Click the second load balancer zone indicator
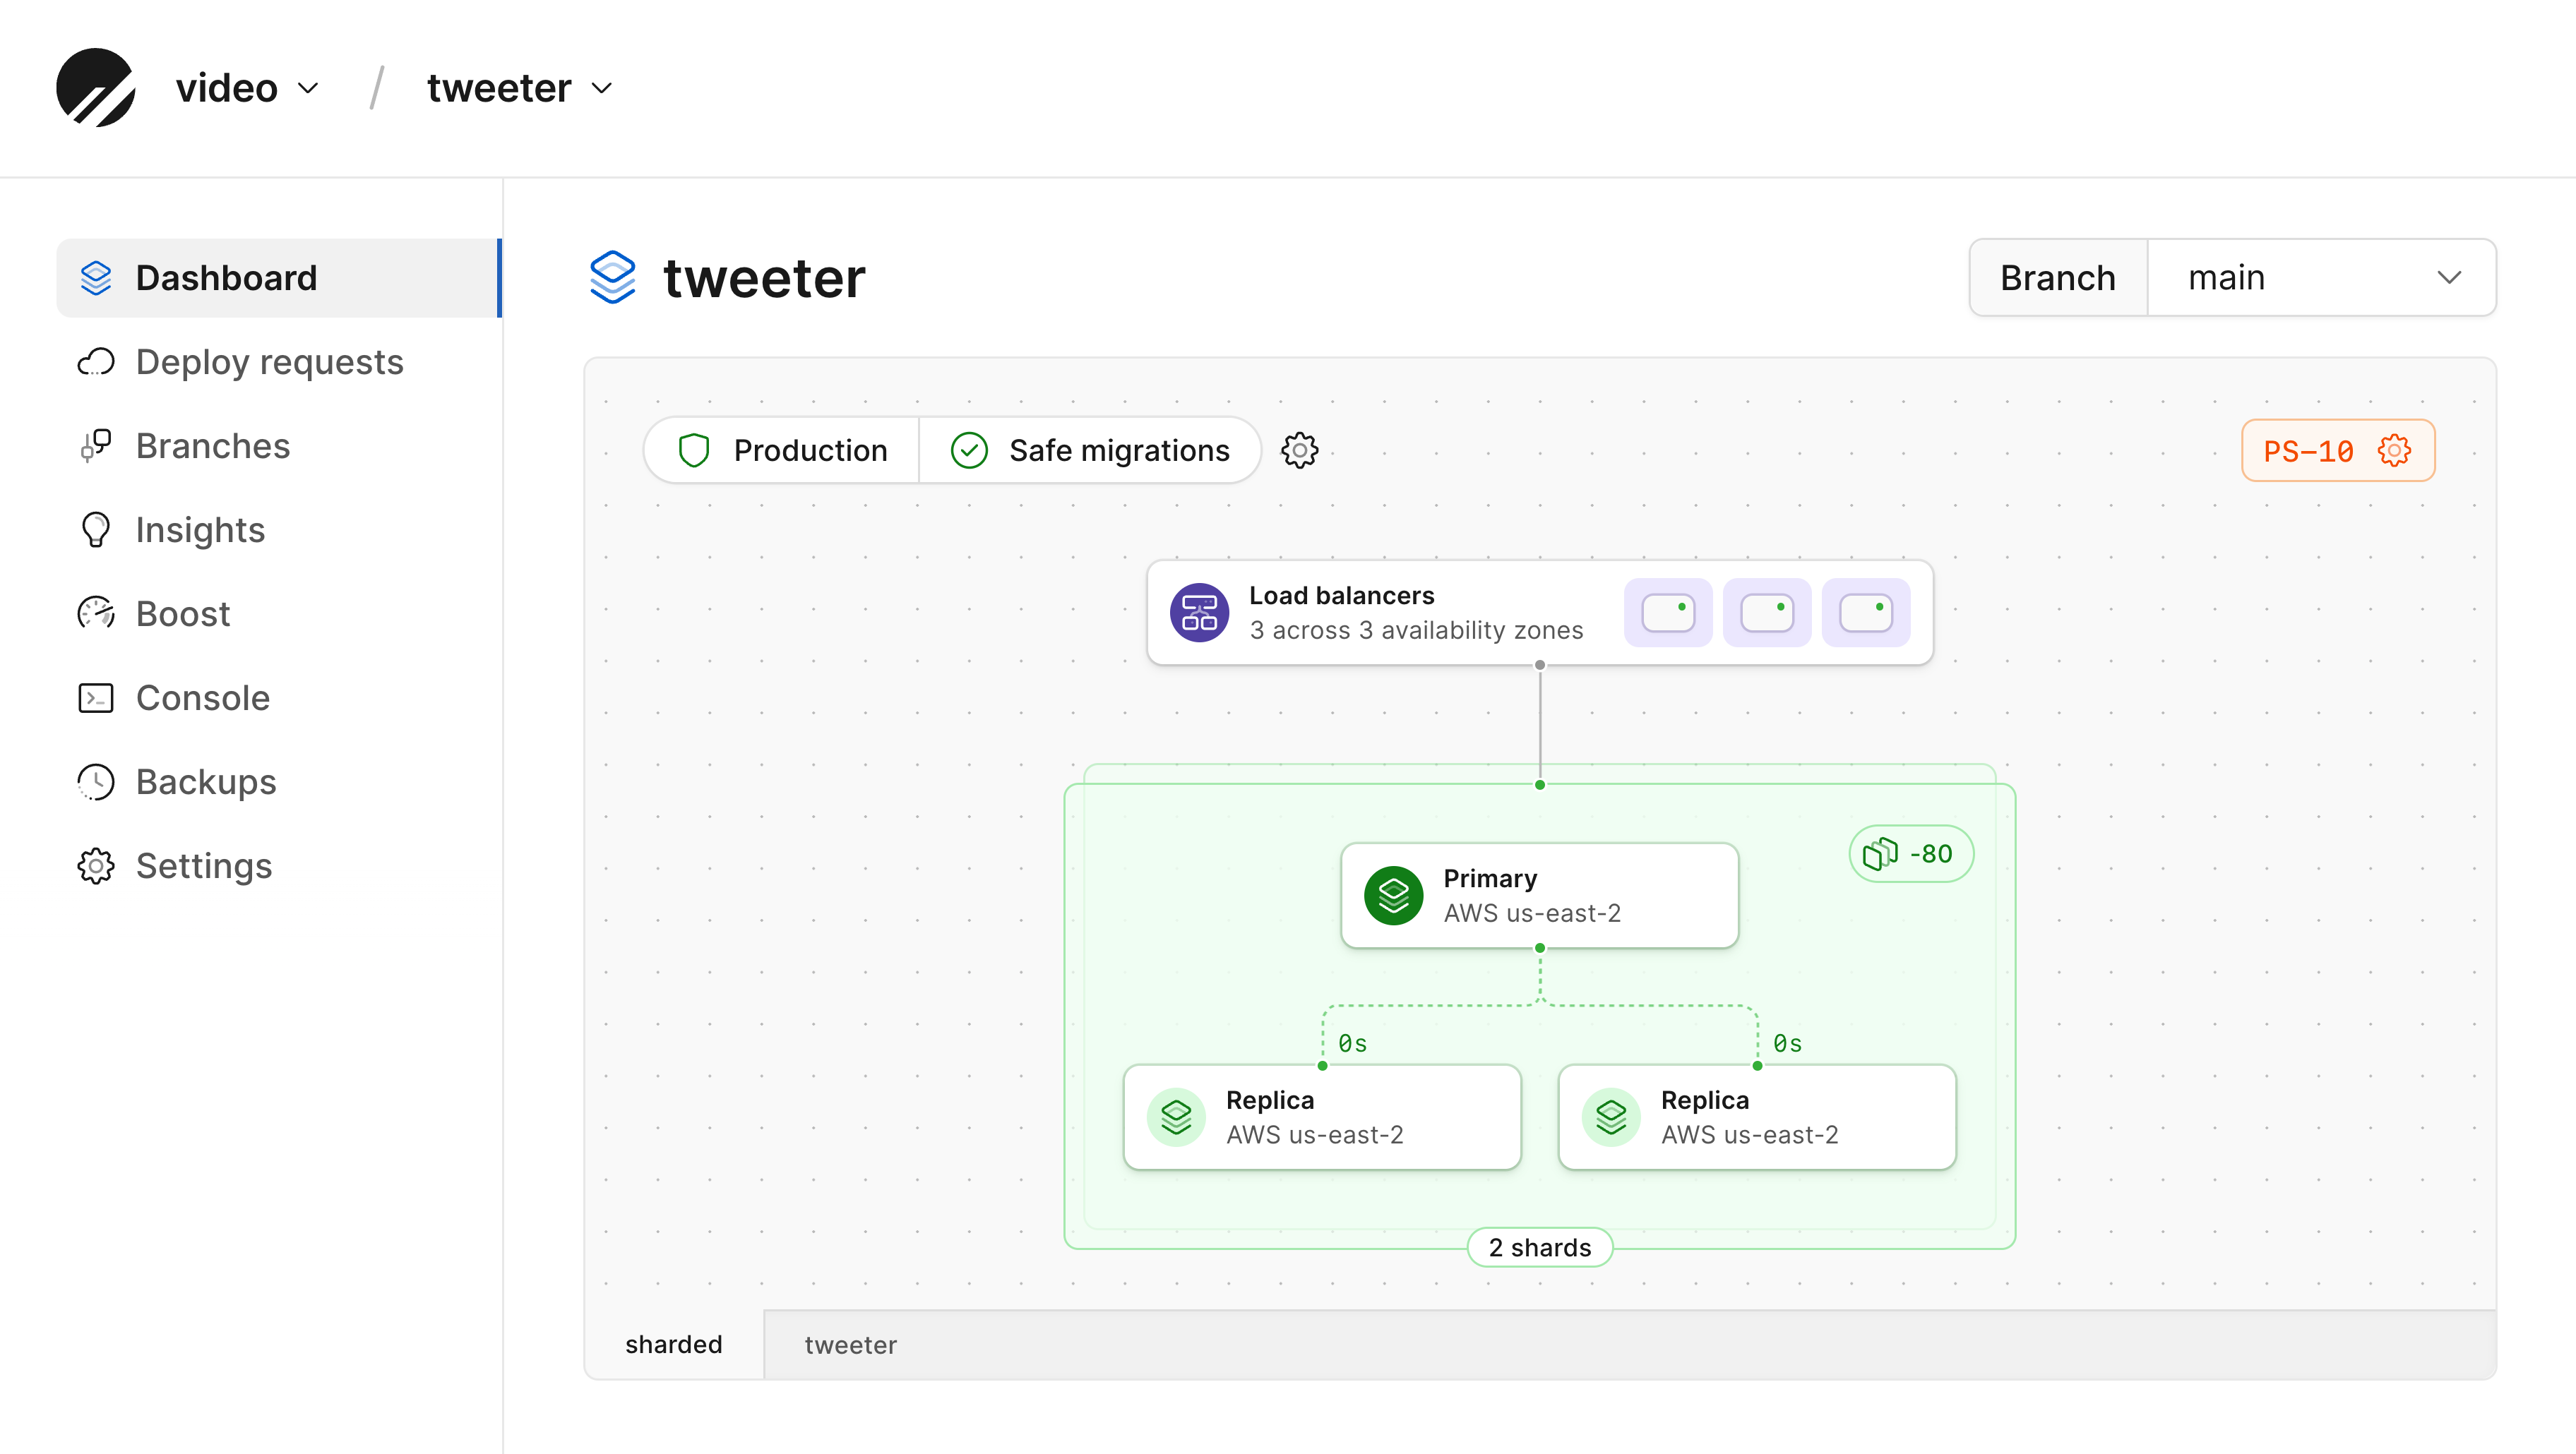This screenshot has width=2576, height=1454. (1766, 613)
